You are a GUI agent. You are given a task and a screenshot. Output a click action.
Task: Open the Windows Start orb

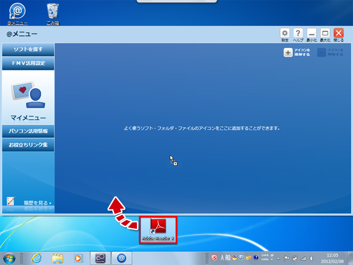(9, 258)
